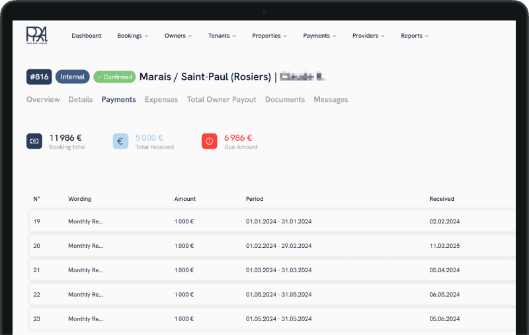Viewport: 529px width, 335px height.
Task: Expand the Properties dropdown menu
Action: pos(270,36)
